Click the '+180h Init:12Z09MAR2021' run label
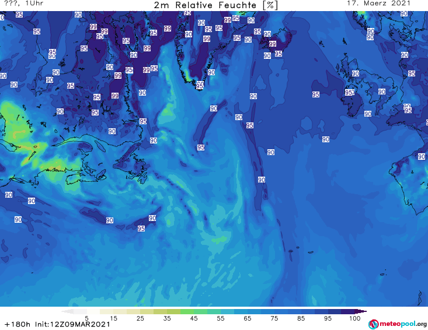The height and width of the screenshot is (330, 428). [57, 324]
